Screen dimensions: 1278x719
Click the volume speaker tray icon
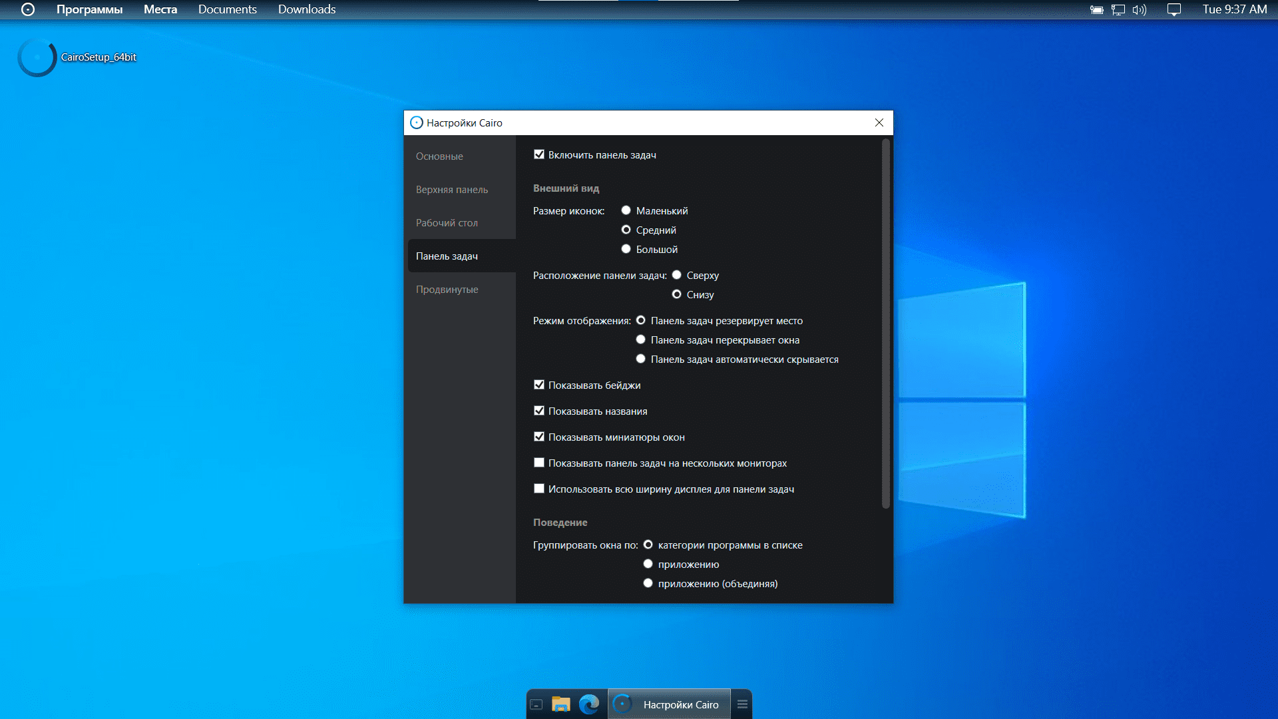point(1139,9)
